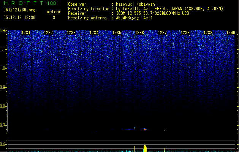Click the 1235 time marker
Screen dimensions: 239x152
(x=117, y=33)
